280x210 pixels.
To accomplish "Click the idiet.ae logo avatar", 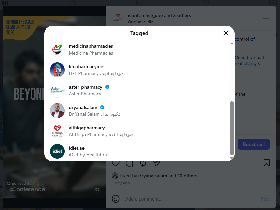I will click(57, 151).
